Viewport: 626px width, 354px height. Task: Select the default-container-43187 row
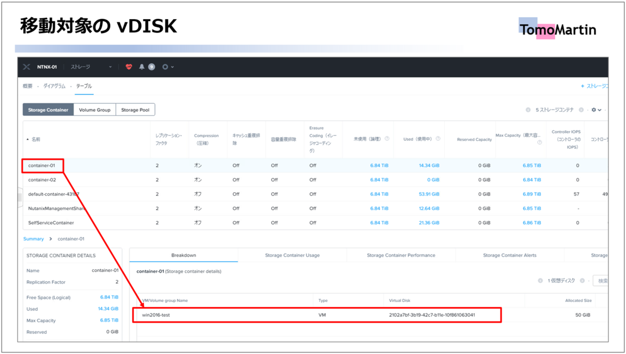315,194
